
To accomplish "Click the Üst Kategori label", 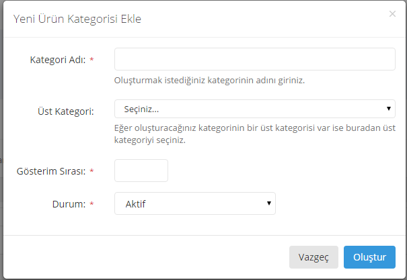I will coord(65,110).
